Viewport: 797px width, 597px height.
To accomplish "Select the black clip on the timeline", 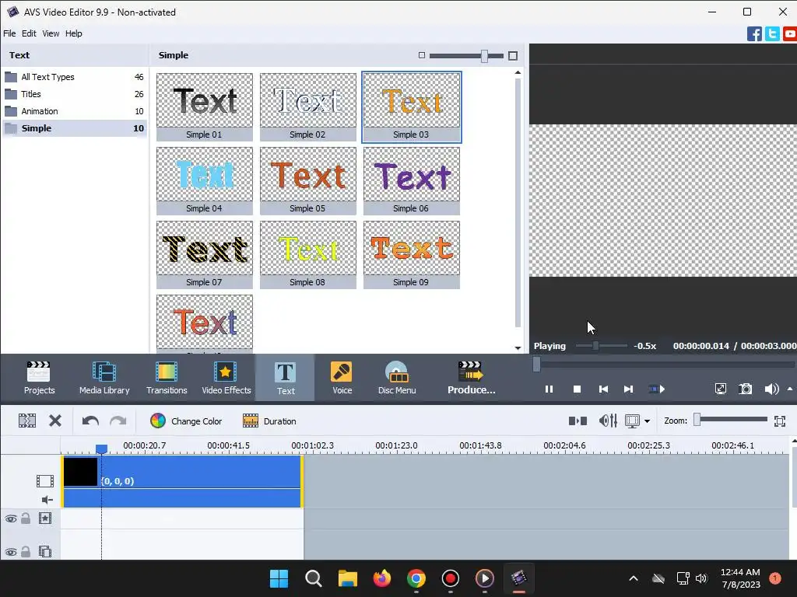I will [x=182, y=481].
